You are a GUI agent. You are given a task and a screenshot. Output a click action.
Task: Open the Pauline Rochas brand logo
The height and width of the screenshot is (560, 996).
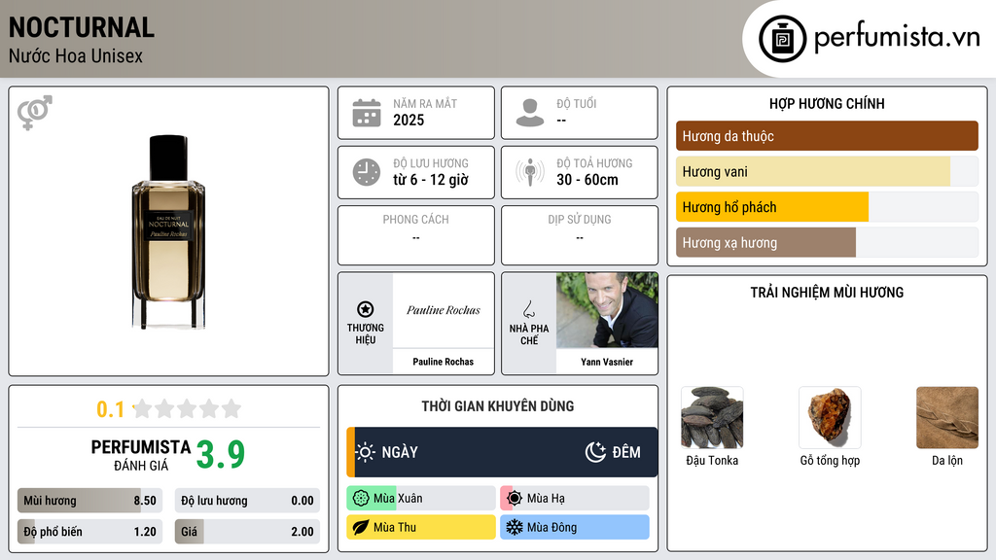tap(444, 310)
